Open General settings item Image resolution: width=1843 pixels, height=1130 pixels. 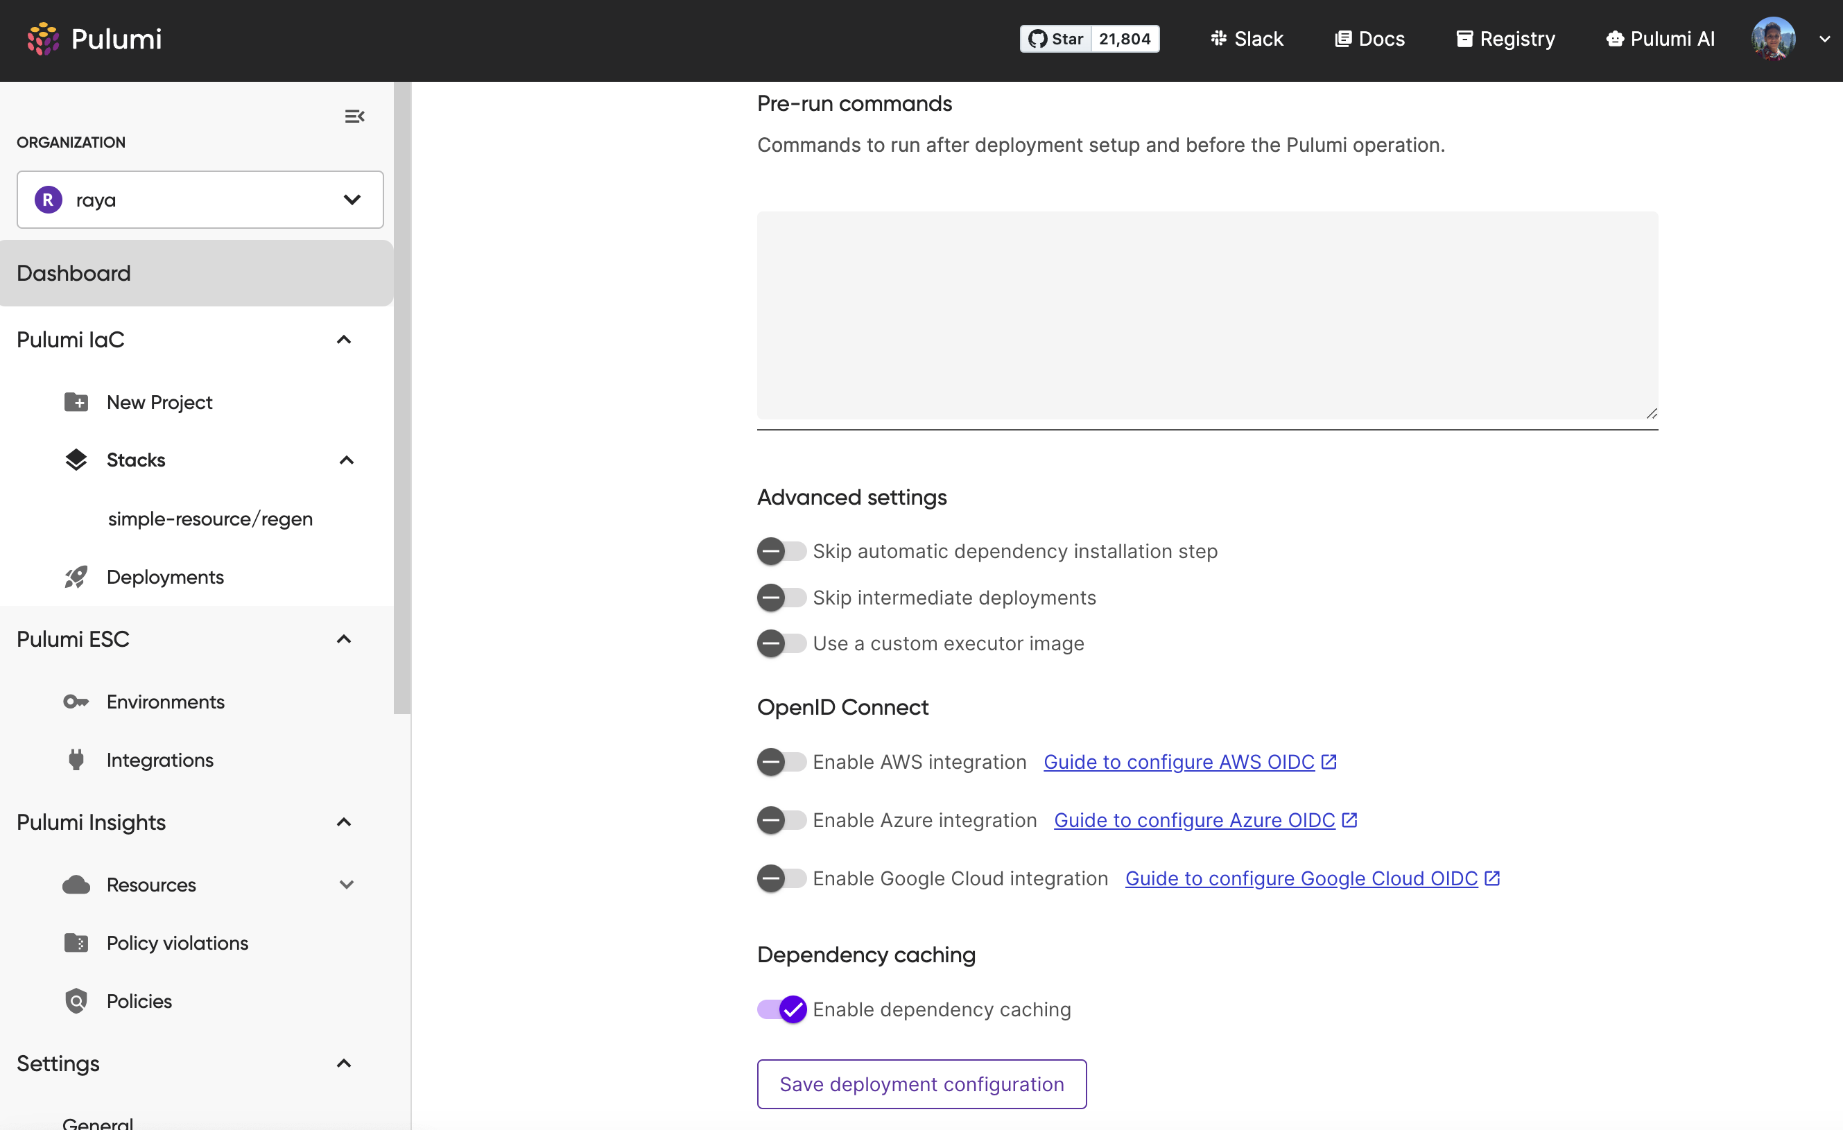(98, 1122)
